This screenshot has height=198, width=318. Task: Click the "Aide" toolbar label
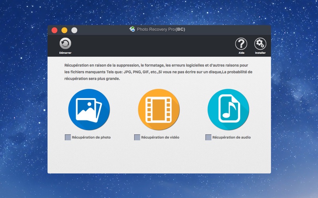241,53
